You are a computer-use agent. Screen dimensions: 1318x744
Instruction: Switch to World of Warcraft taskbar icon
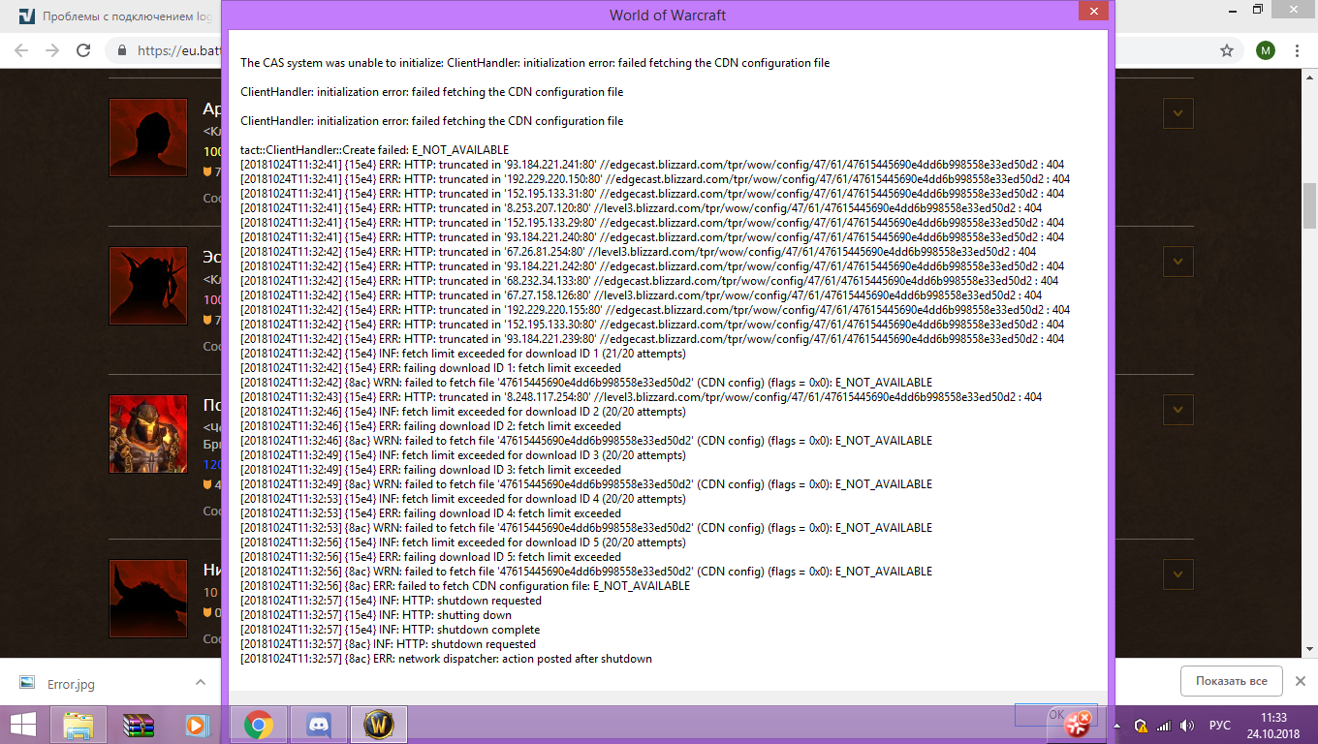point(378,724)
